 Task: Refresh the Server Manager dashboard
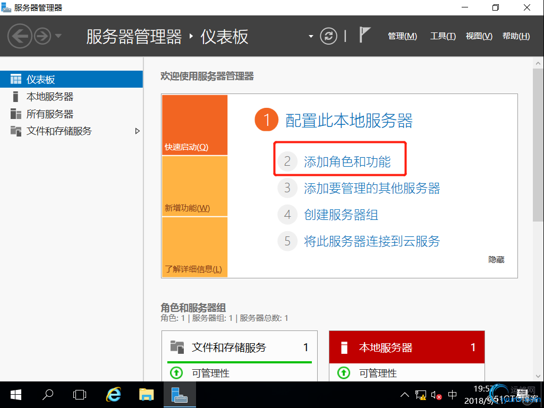point(328,36)
